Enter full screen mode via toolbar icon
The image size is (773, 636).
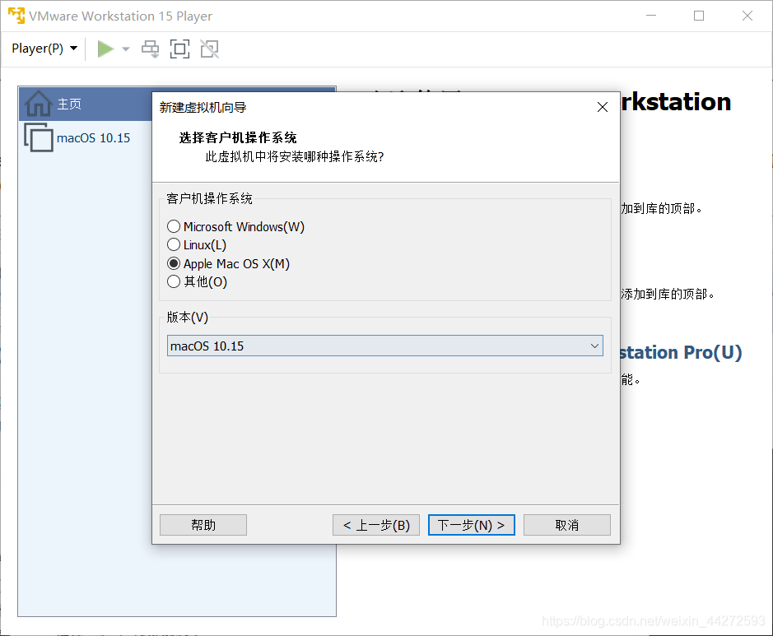(179, 49)
